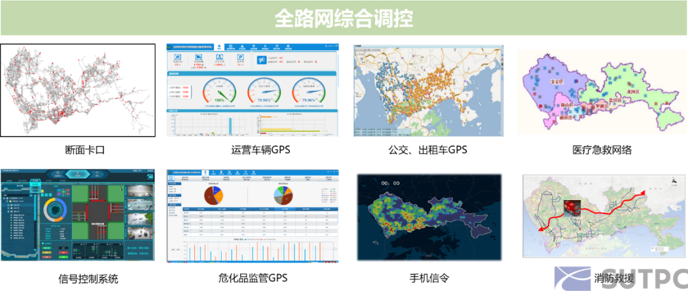Click the donut chart in 信号控制系统 screen
This screenshot has width=688, height=291.
[x=54, y=211]
